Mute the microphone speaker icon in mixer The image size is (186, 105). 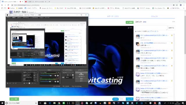[x=56, y=82]
